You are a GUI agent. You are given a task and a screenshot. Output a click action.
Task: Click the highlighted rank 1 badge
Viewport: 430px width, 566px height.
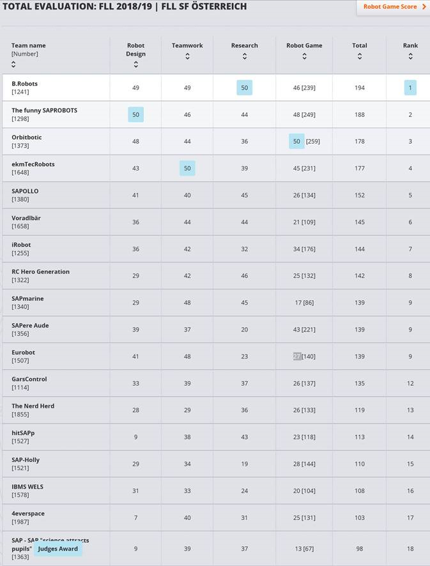410,88
